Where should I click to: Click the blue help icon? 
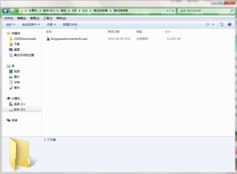(x=230, y=24)
